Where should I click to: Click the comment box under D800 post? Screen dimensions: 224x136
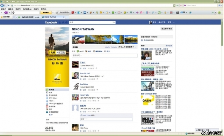coord(106,119)
